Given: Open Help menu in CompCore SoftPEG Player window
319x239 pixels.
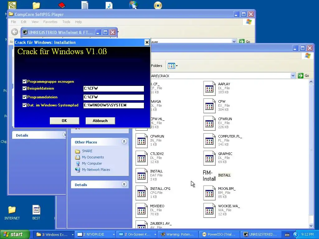Looking at the screenshot, I should tap(78, 22).
